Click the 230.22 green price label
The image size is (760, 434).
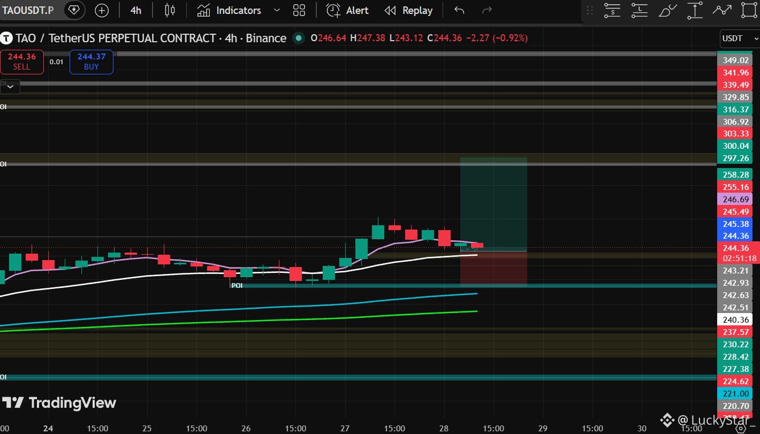pos(735,344)
